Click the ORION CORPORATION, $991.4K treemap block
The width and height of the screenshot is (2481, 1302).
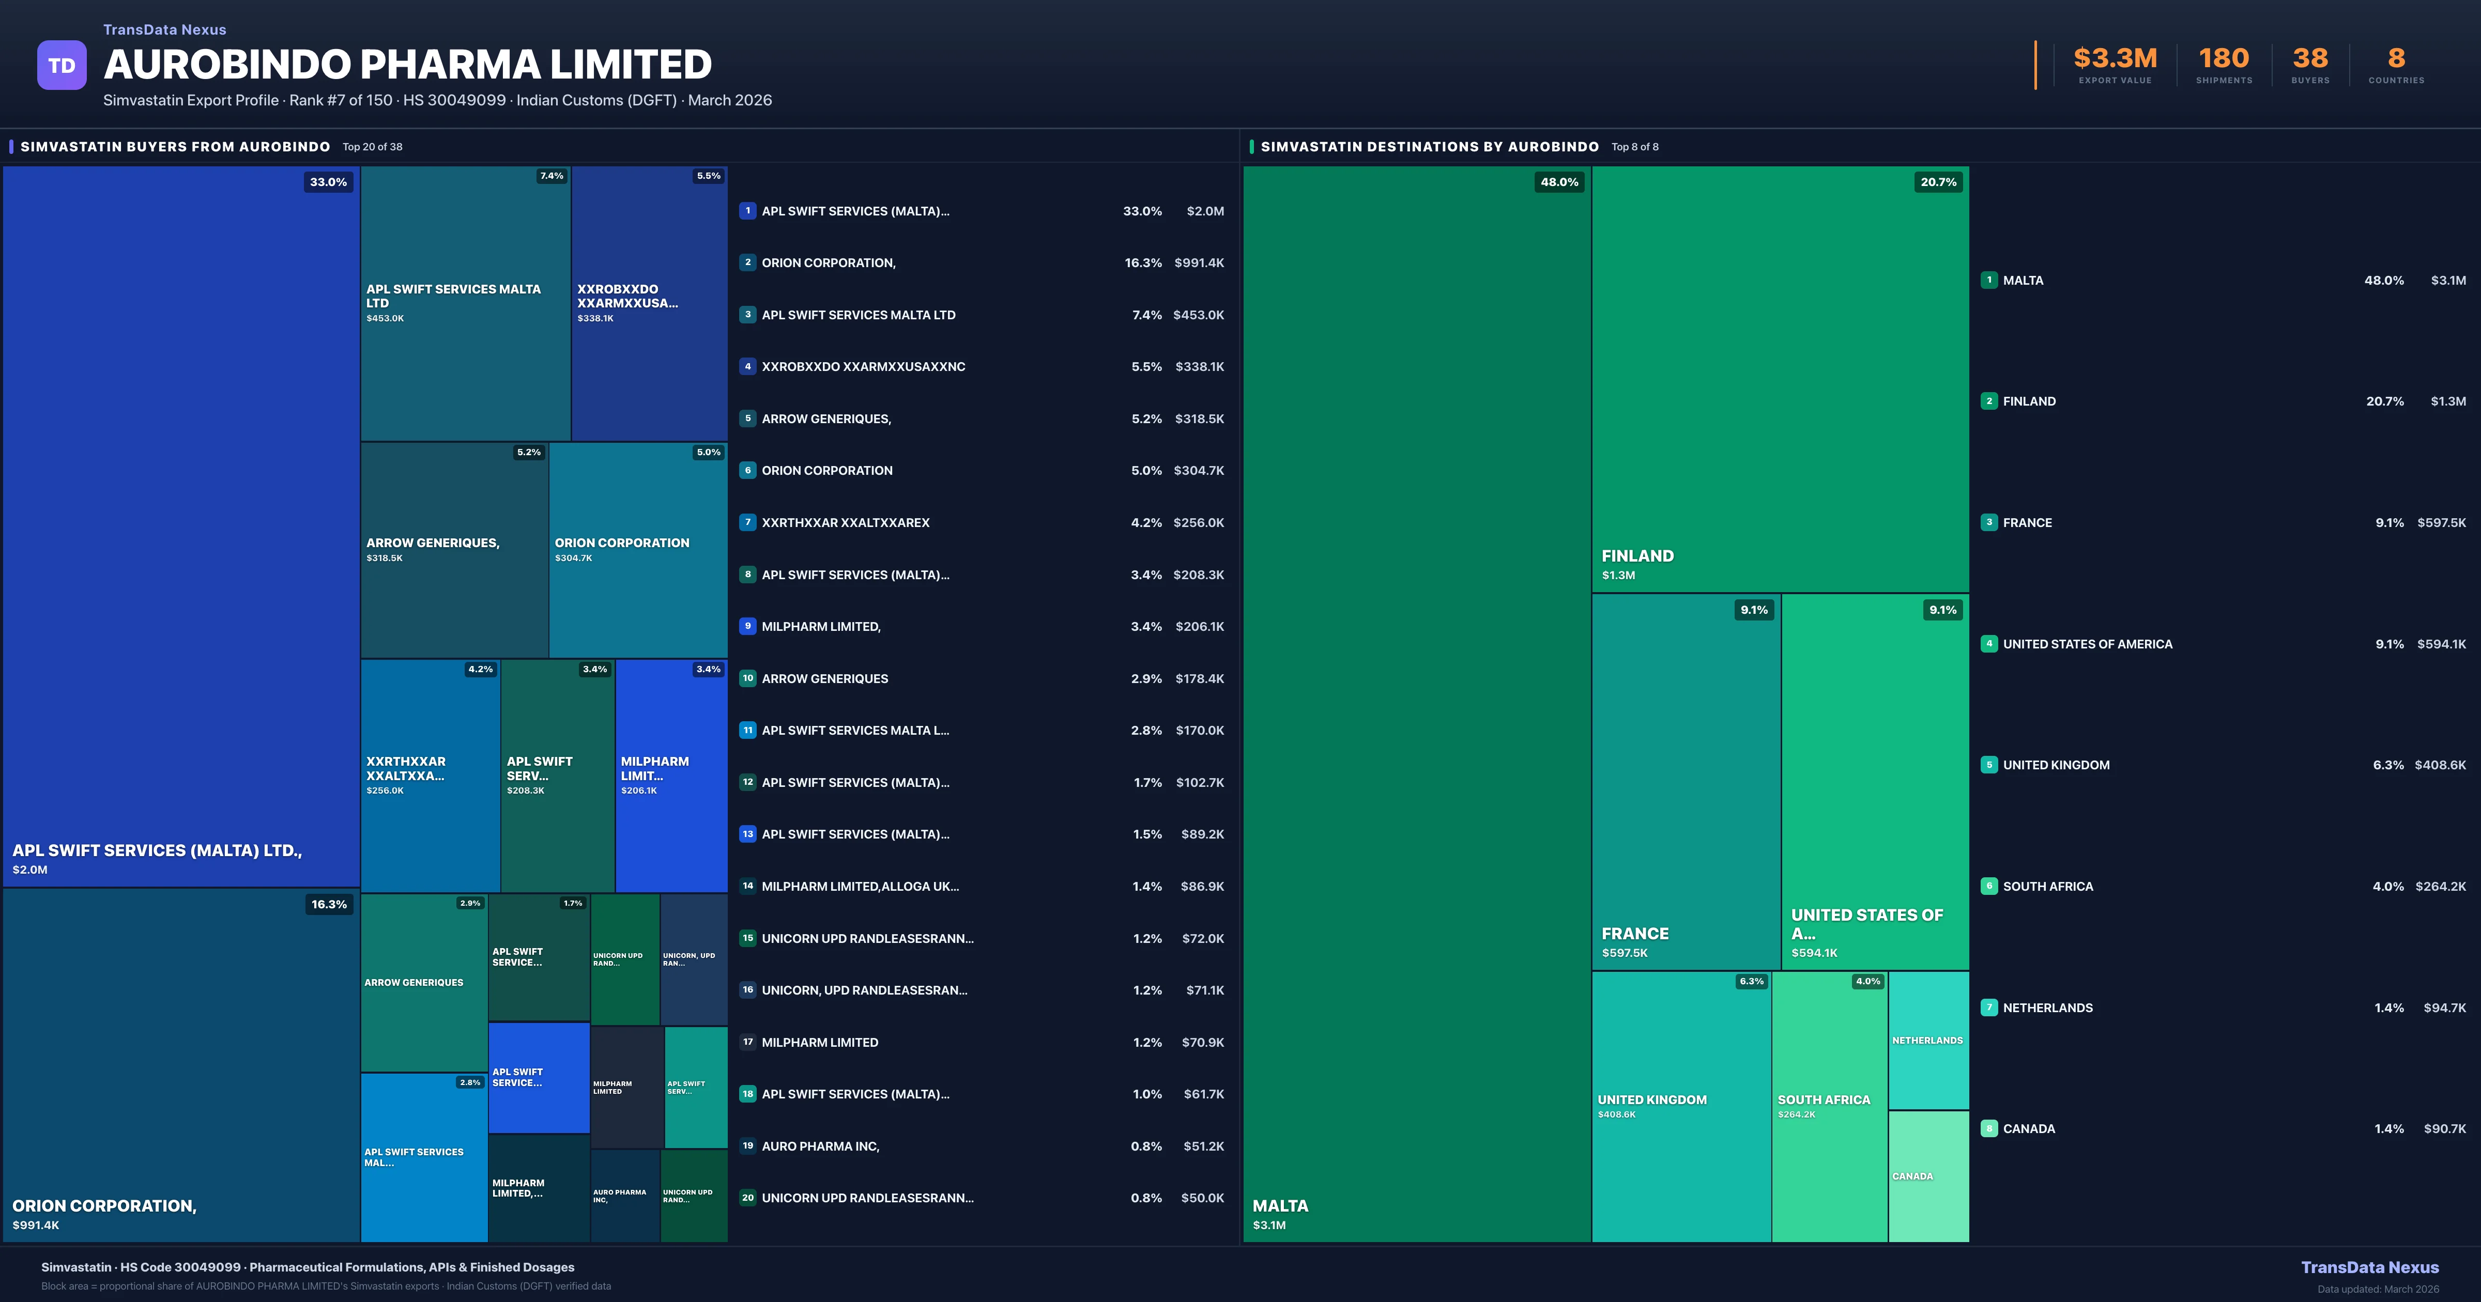click(180, 1064)
